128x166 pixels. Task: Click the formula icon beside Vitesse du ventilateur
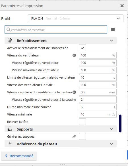(x=74, y=55)
